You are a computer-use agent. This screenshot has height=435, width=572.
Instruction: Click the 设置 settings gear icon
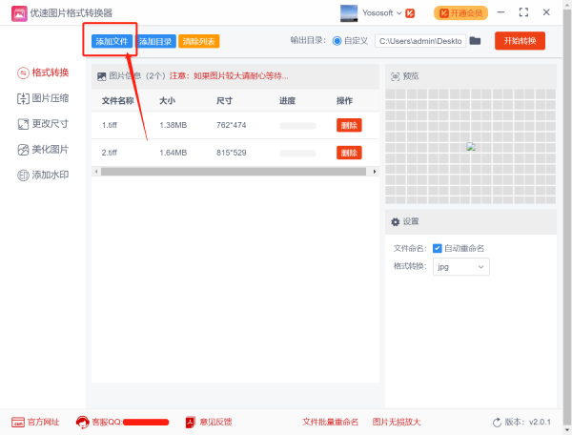coord(395,222)
